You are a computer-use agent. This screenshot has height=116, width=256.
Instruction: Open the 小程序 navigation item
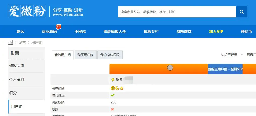point(80,32)
